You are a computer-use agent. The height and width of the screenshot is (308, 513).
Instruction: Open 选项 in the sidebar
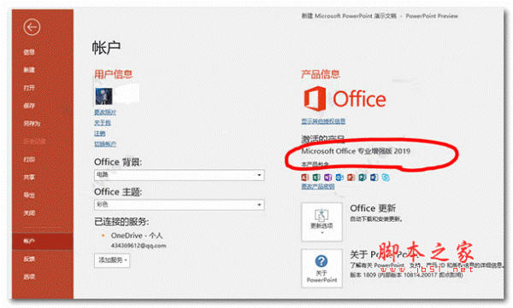pyautogui.click(x=29, y=277)
